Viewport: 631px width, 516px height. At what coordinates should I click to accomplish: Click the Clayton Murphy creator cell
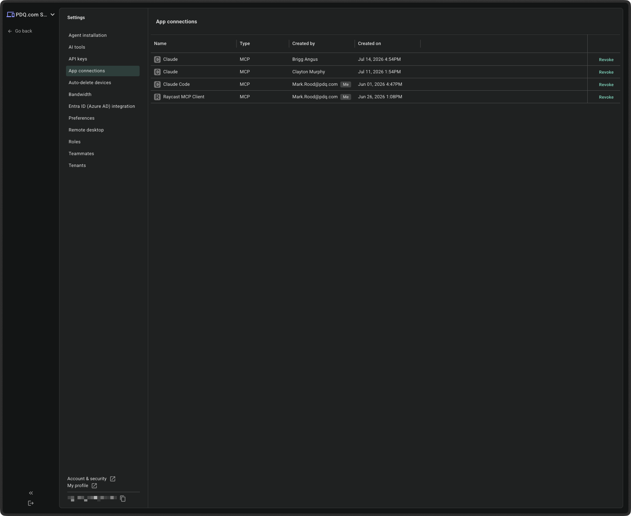pyautogui.click(x=309, y=72)
